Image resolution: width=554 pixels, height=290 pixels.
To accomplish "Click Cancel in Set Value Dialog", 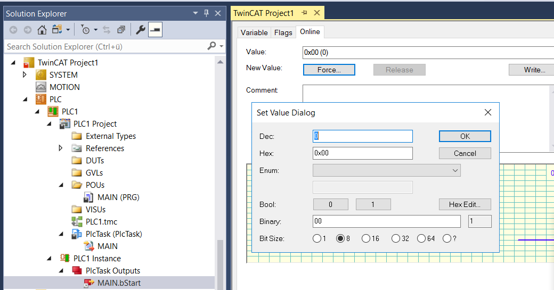I will click(x=465, y=153).
